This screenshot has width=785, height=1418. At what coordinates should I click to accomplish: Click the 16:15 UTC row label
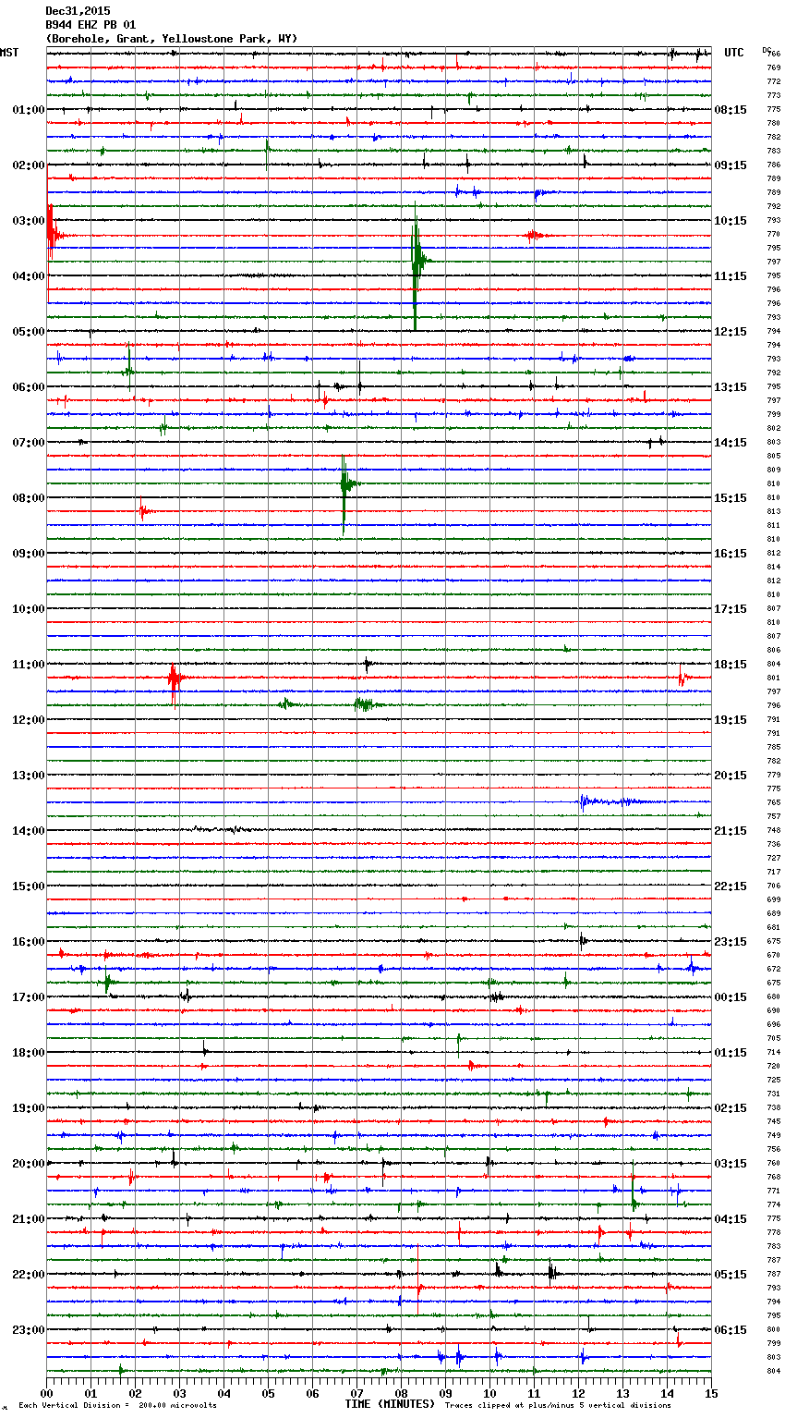coord(731,554)
